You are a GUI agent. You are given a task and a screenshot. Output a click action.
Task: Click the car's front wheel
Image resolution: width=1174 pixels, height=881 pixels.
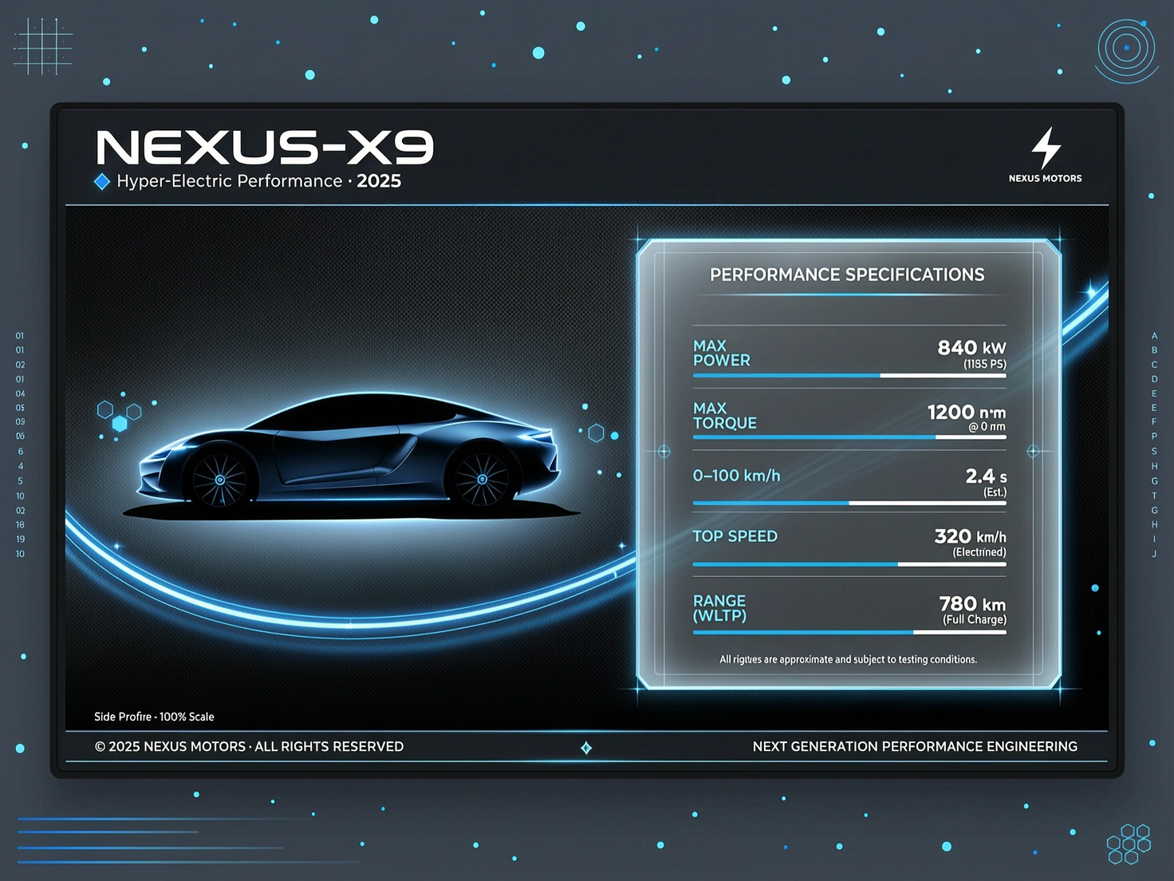click(220, 480)
